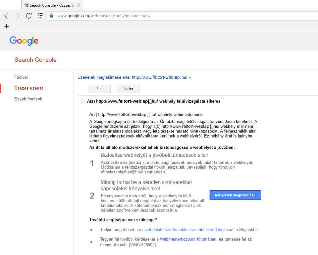
Task: Select Összes üzenet in the sidebar
Action: point(28,88)
